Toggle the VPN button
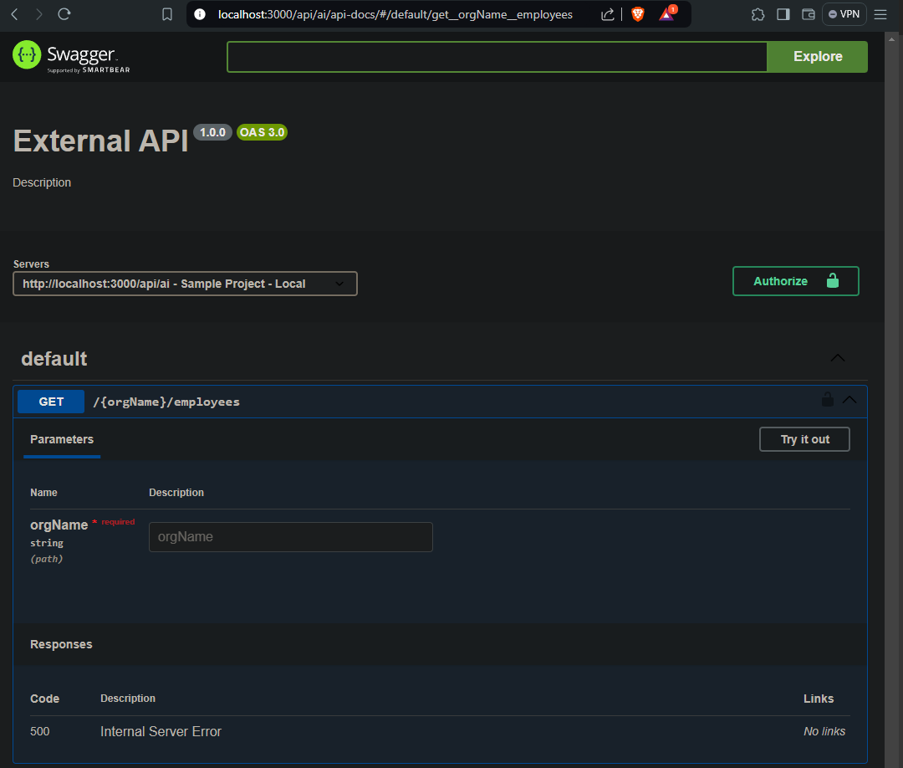Image resolution: width=903 pixels, height=768 pixels. click(844, 14)
